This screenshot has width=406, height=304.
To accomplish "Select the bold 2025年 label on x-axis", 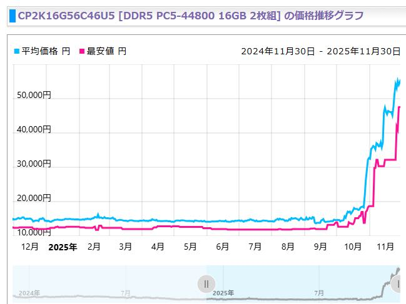I will pos(63,247).
